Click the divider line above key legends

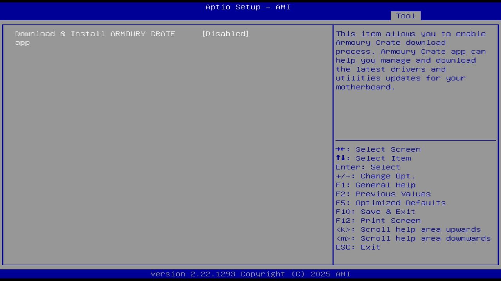416,139
